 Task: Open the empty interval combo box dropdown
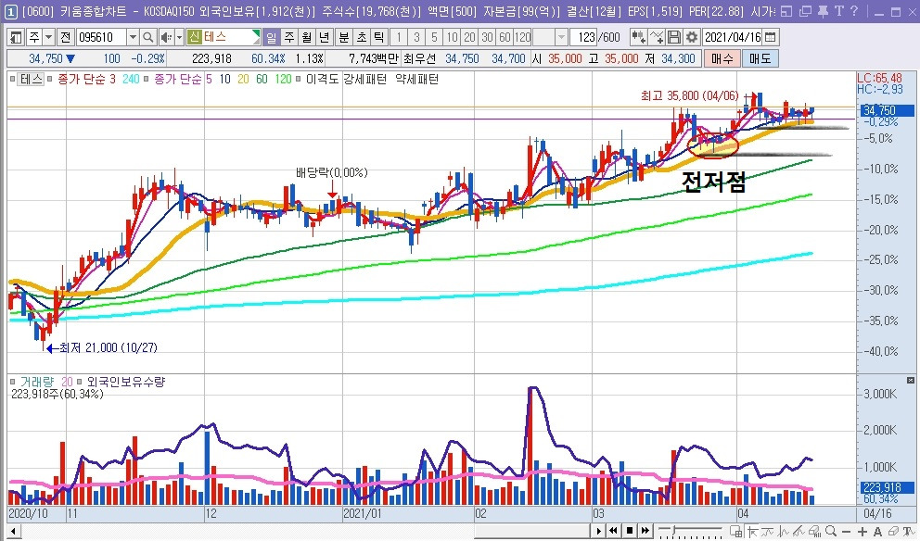561,37
